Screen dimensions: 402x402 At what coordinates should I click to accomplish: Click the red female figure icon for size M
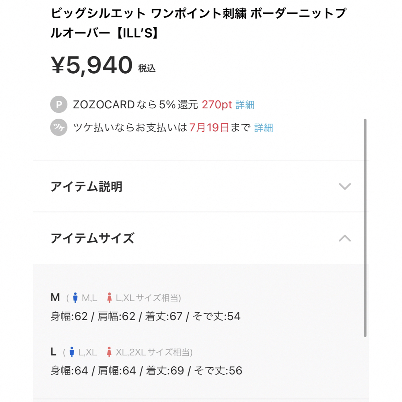(x=109, y=298)
